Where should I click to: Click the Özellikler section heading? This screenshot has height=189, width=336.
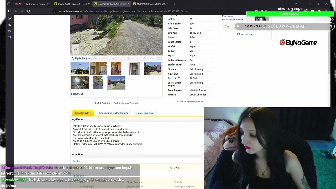pos(78,155)
